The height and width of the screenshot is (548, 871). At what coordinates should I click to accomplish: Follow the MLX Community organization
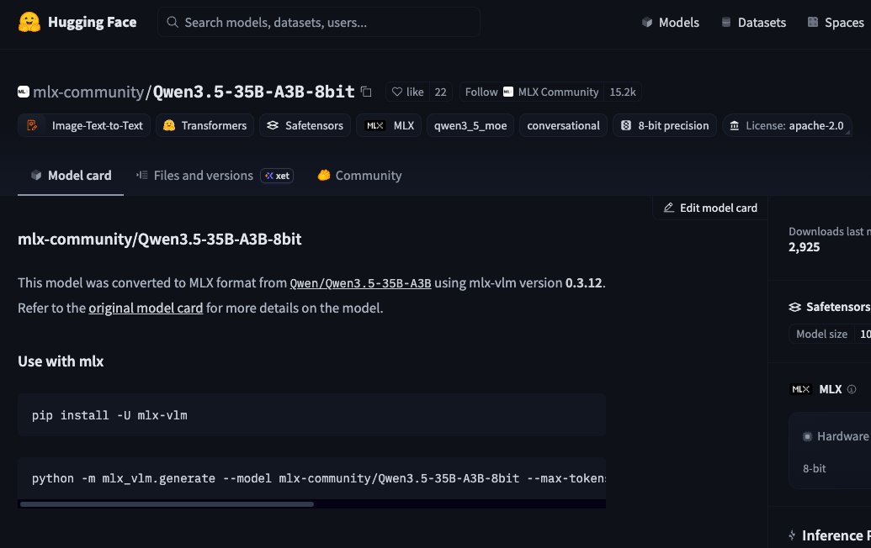pos(481,92)
